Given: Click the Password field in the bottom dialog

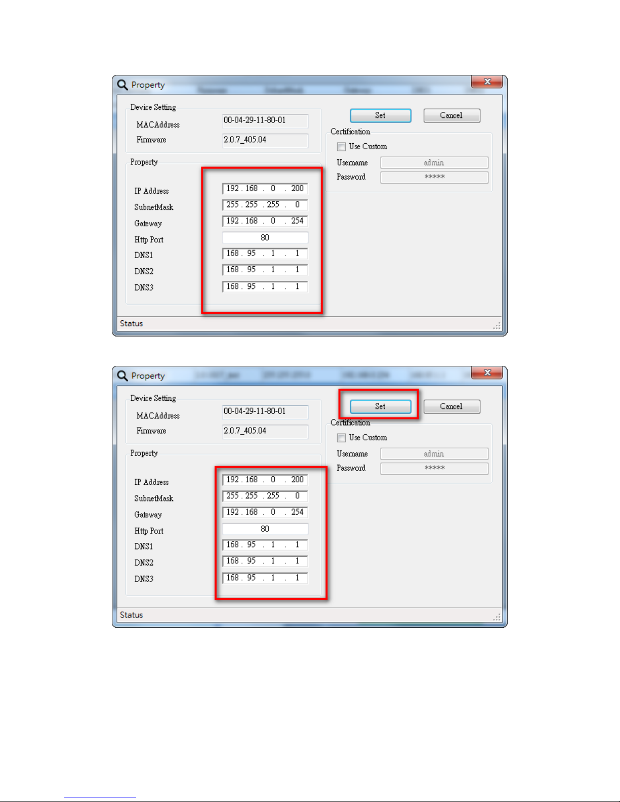Looking at the screenshot, I should pyautogui.click(x=434, y=468).
